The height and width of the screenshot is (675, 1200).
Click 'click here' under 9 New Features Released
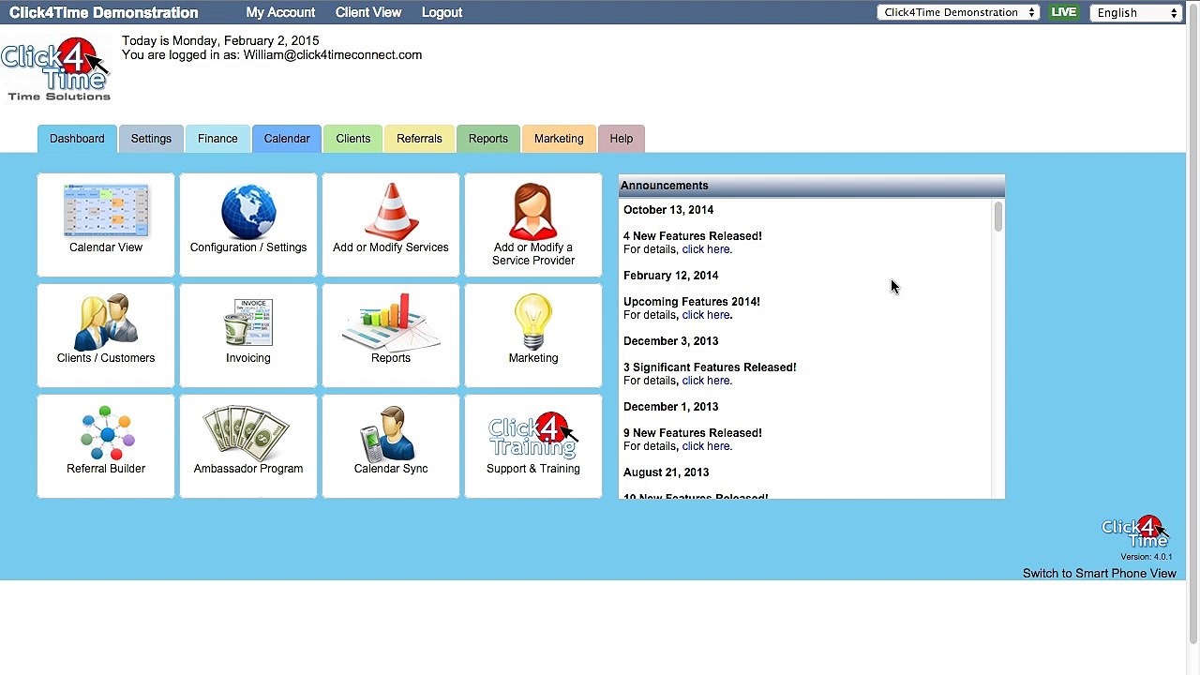[x=705, y=446]
